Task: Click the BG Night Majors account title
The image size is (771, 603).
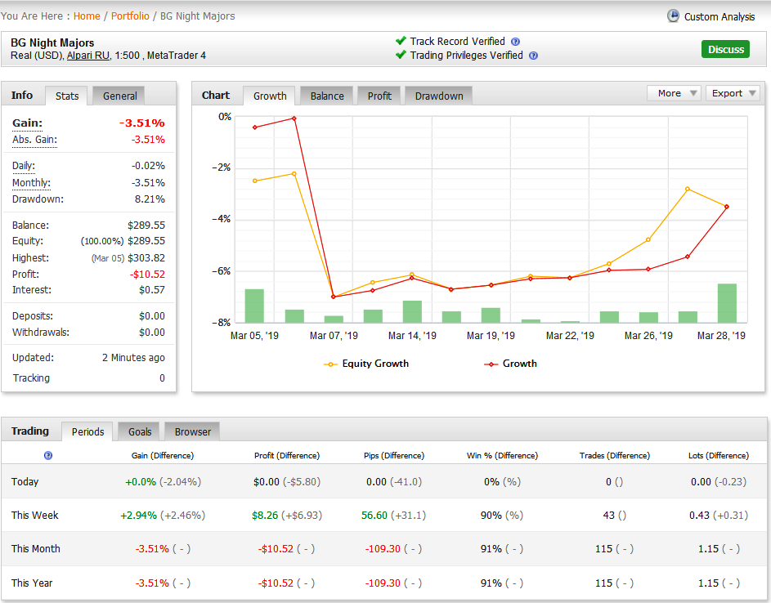Action: point(52,42)
